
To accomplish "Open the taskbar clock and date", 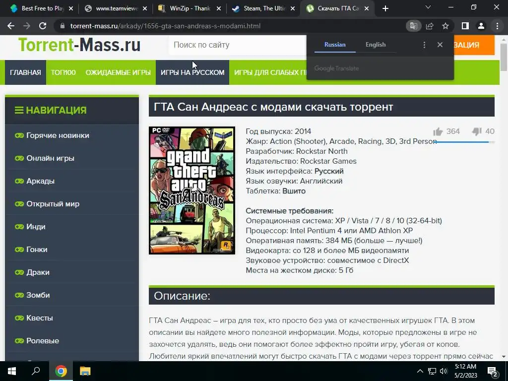I will tap(465, 371).
